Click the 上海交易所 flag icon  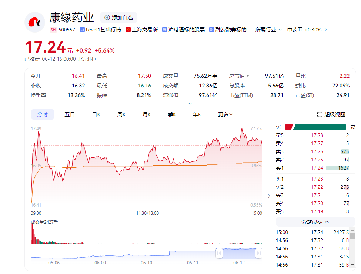[x=128, y=30]
